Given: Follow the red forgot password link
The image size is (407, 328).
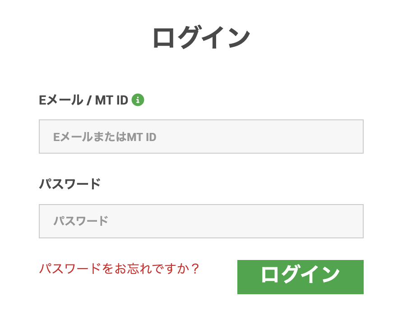Looking at the screenshot, I should [119, 269].
